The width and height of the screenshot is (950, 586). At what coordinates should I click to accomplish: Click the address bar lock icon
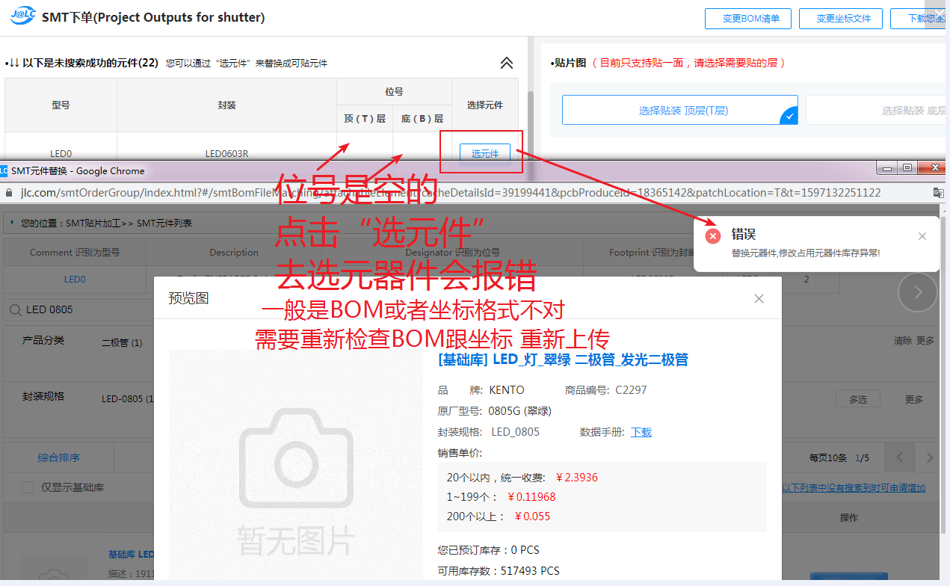coord(8,193)
